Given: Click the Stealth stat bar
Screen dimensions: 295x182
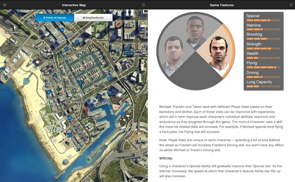Looking at the screenshot, I should (x=263, y=58).
